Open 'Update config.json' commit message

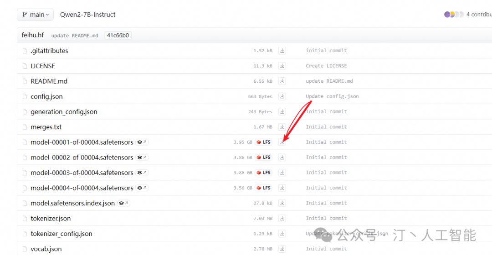pyautogui.click(x=332, y=96)
